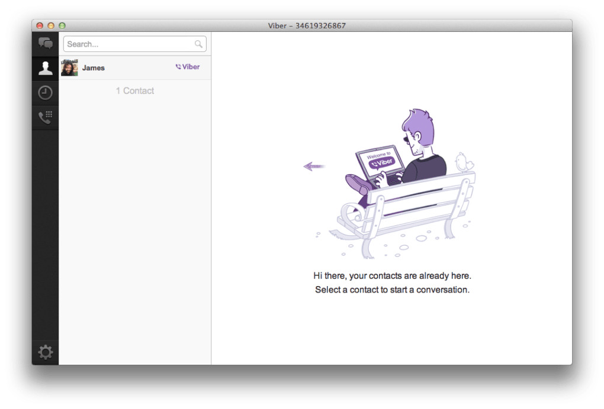Minimize the Viber window with yellow button
The image size is (604, 409).
51,26
